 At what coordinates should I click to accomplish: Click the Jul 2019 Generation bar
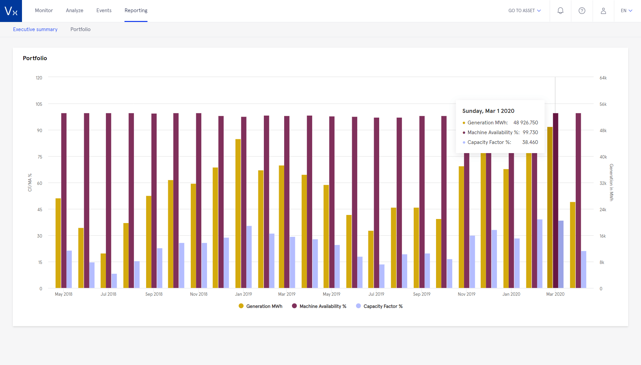point(371,259)
